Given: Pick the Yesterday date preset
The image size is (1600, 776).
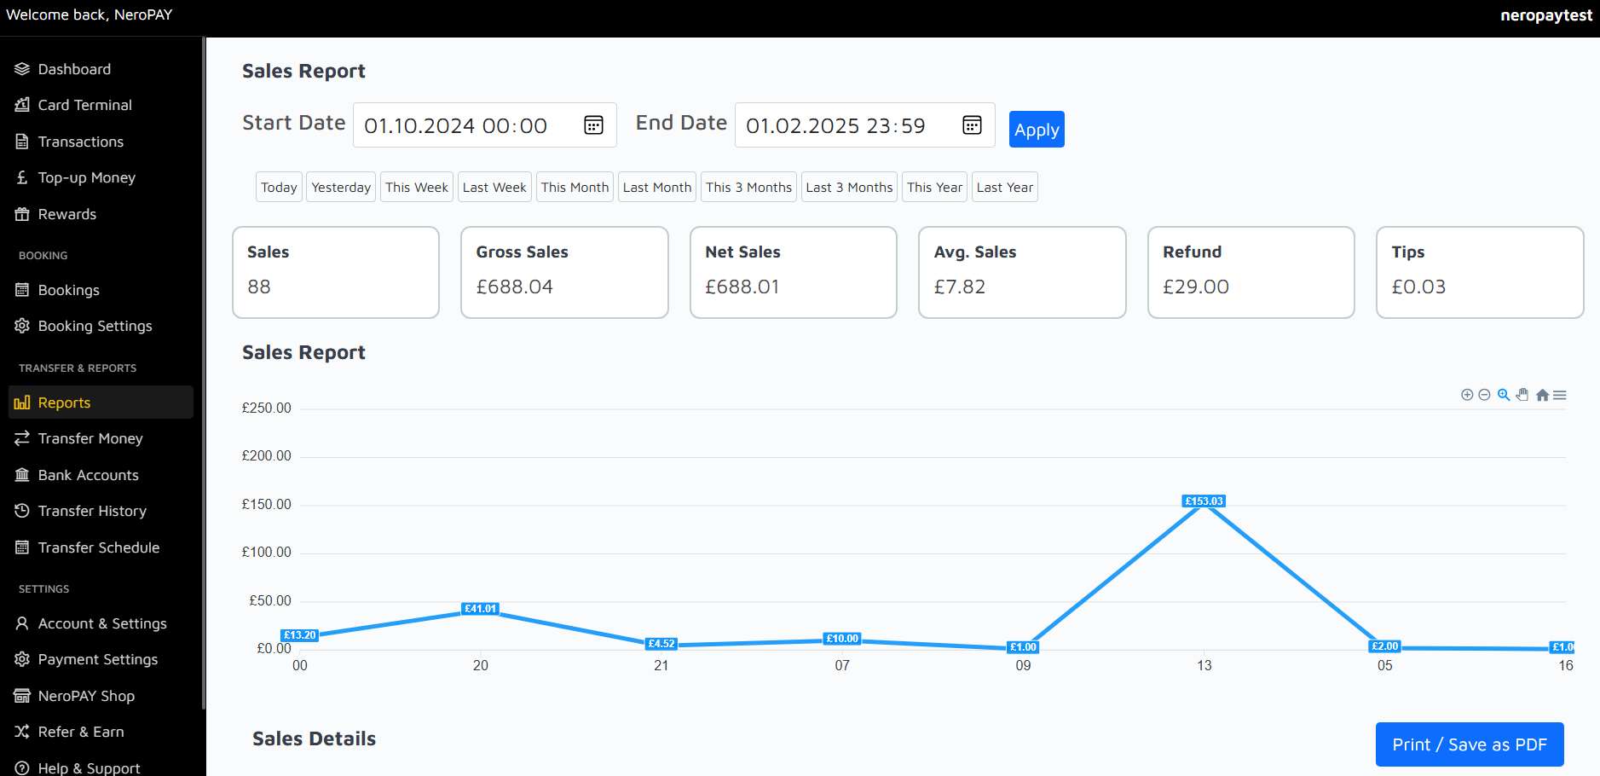Looking at the screenshot, I should click(x=341, y=188).
